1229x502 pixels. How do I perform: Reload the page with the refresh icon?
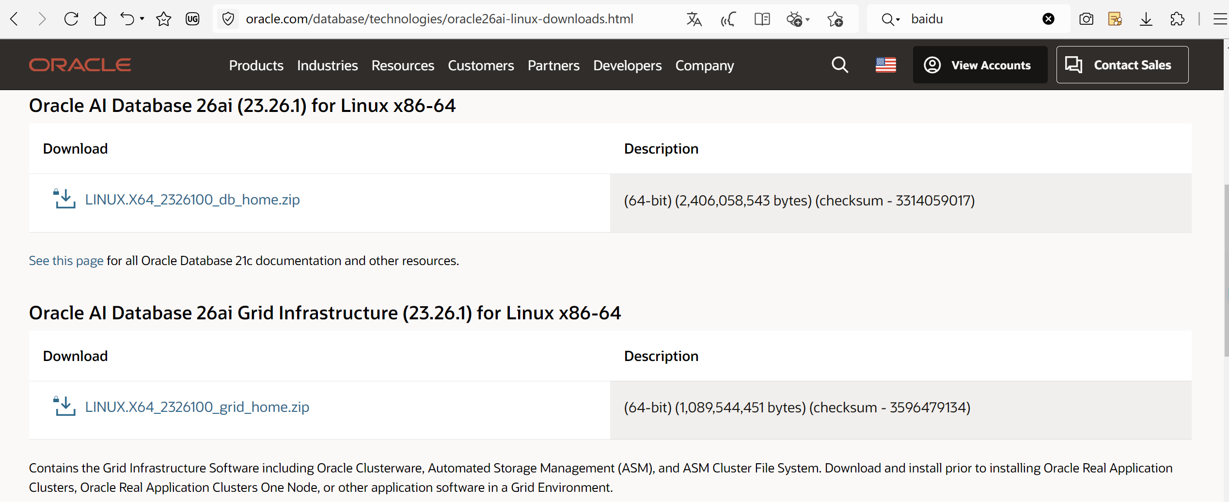[71, 19]
